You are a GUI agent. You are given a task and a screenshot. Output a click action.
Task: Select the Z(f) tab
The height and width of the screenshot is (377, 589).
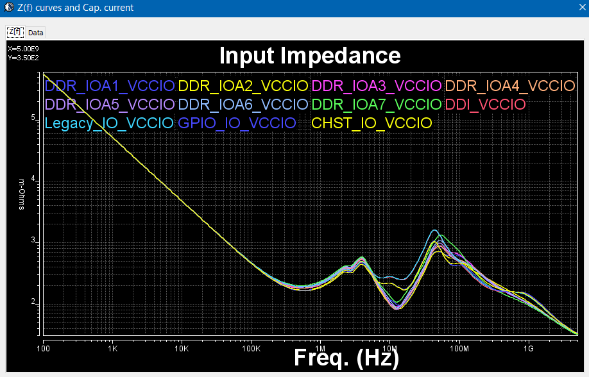point(14,32)
